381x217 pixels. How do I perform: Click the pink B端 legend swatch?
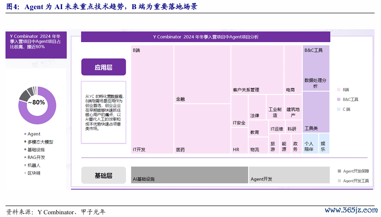point(339,90)
